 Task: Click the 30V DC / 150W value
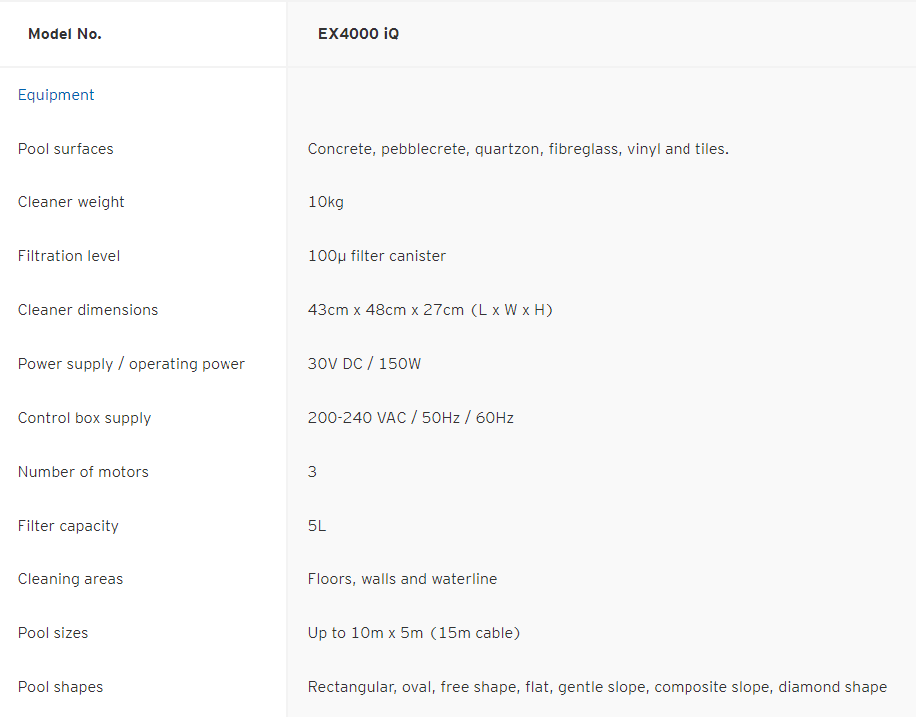tap(365, 364)
